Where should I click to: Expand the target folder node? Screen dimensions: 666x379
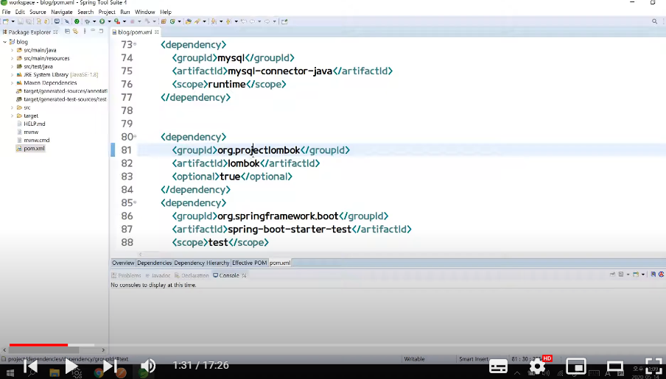[12, 116]
